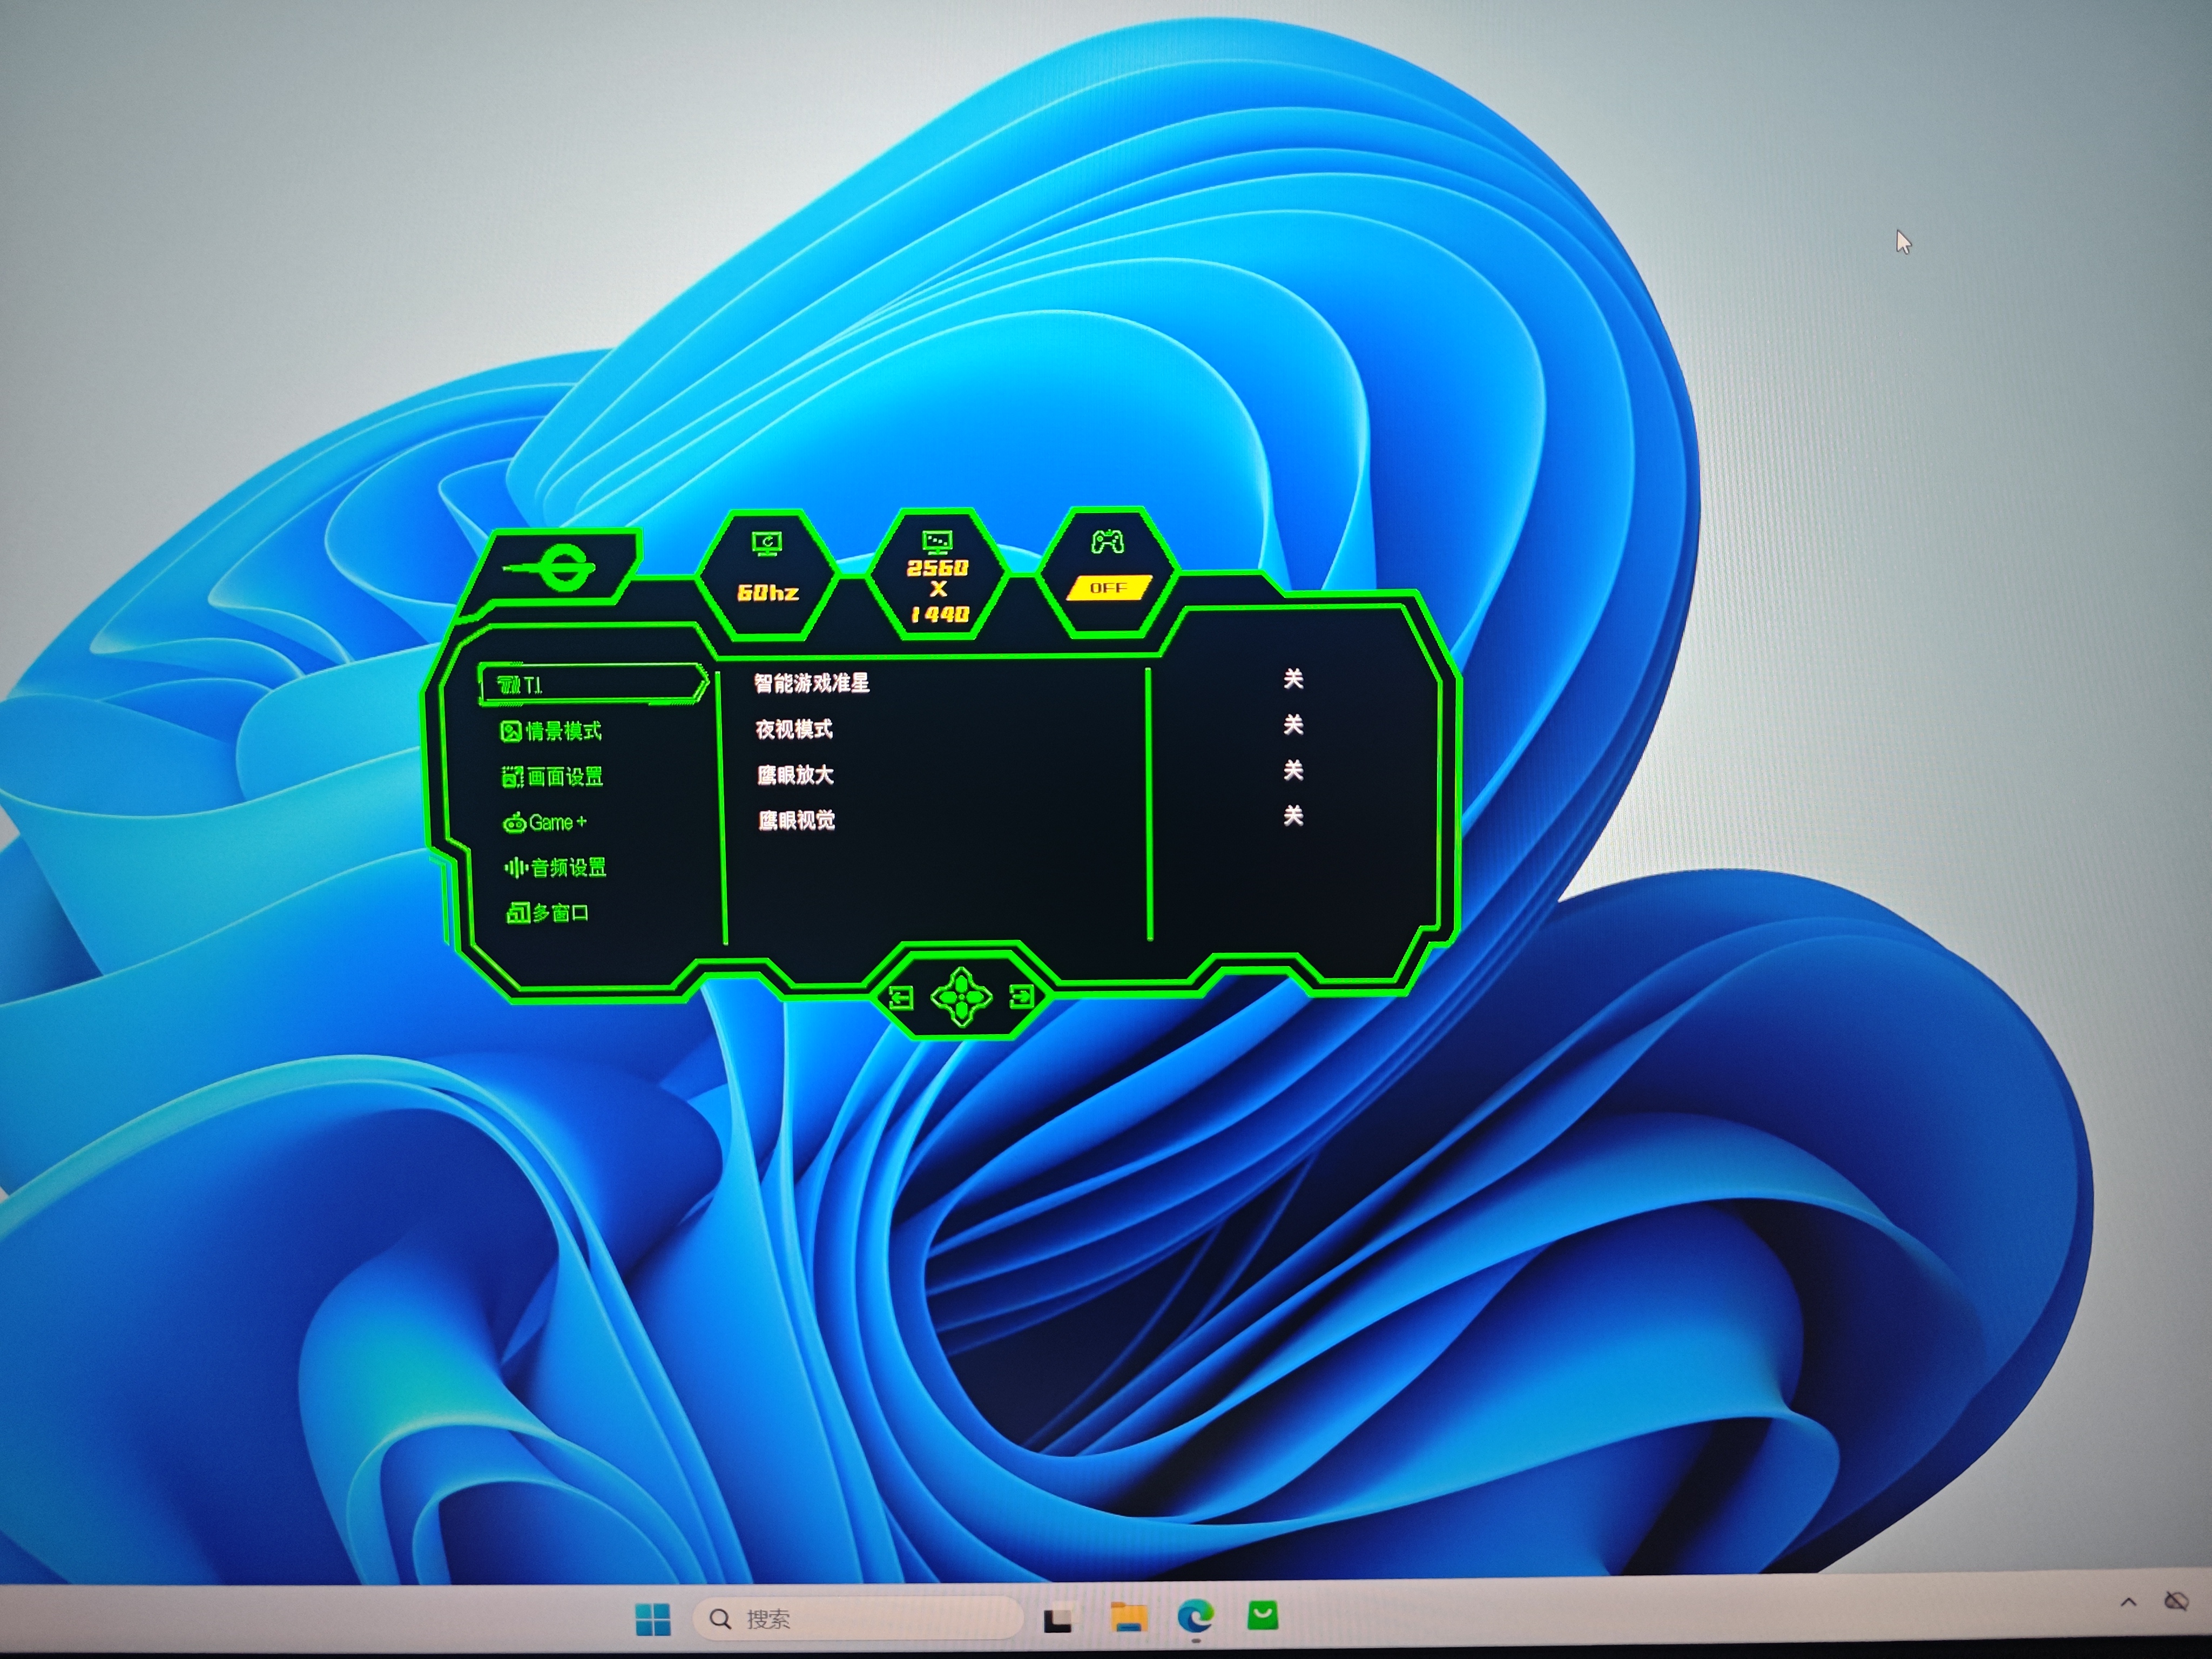Viewport: 2212px width, 1659px height.
Task: Open the 情景模式 menu category
Action: pyautogui.click(x=551, y=731)
